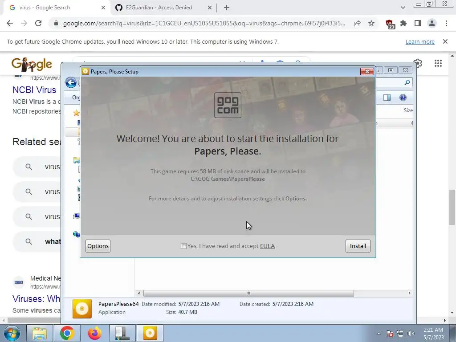456x342 pixels.
Task: Open the uBlock extension icon with badge 23
Action: (x=390, y=24)
